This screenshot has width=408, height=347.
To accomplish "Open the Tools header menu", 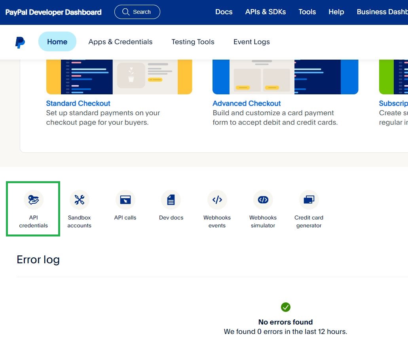I will [307, 12].
